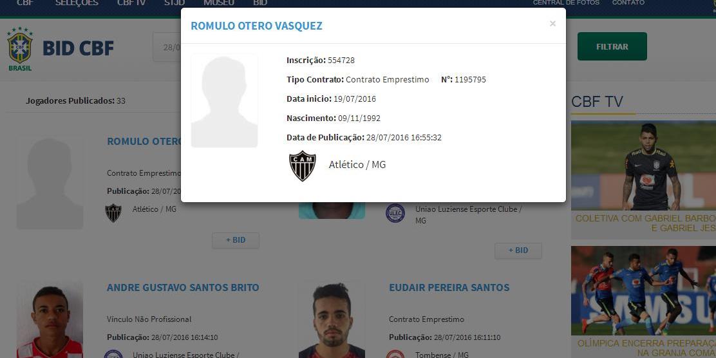This screenshot has width=716, height=358.
Task: Click the Atlético MG crest in the player list
Action: point(113,212)
